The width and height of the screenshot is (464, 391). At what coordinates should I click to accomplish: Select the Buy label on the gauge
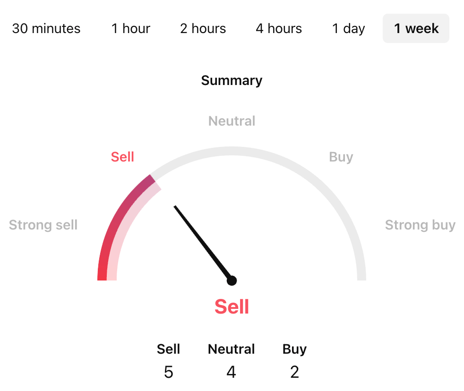click(341, 156)
